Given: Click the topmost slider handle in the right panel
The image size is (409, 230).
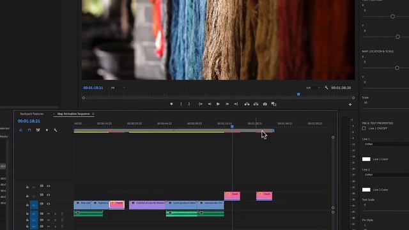Looking at the screenshot, I should [x=392, y=17].
